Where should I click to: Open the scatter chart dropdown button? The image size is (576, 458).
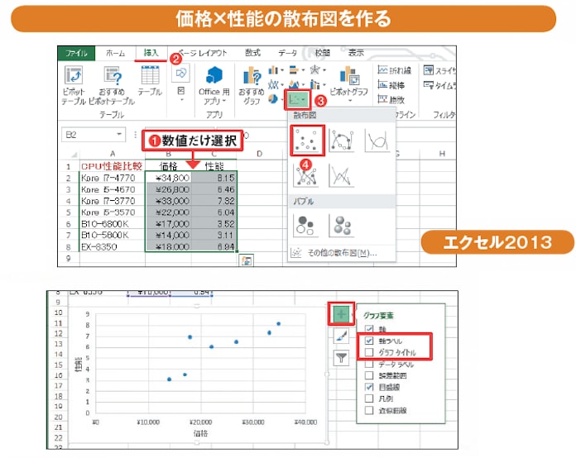298,99
